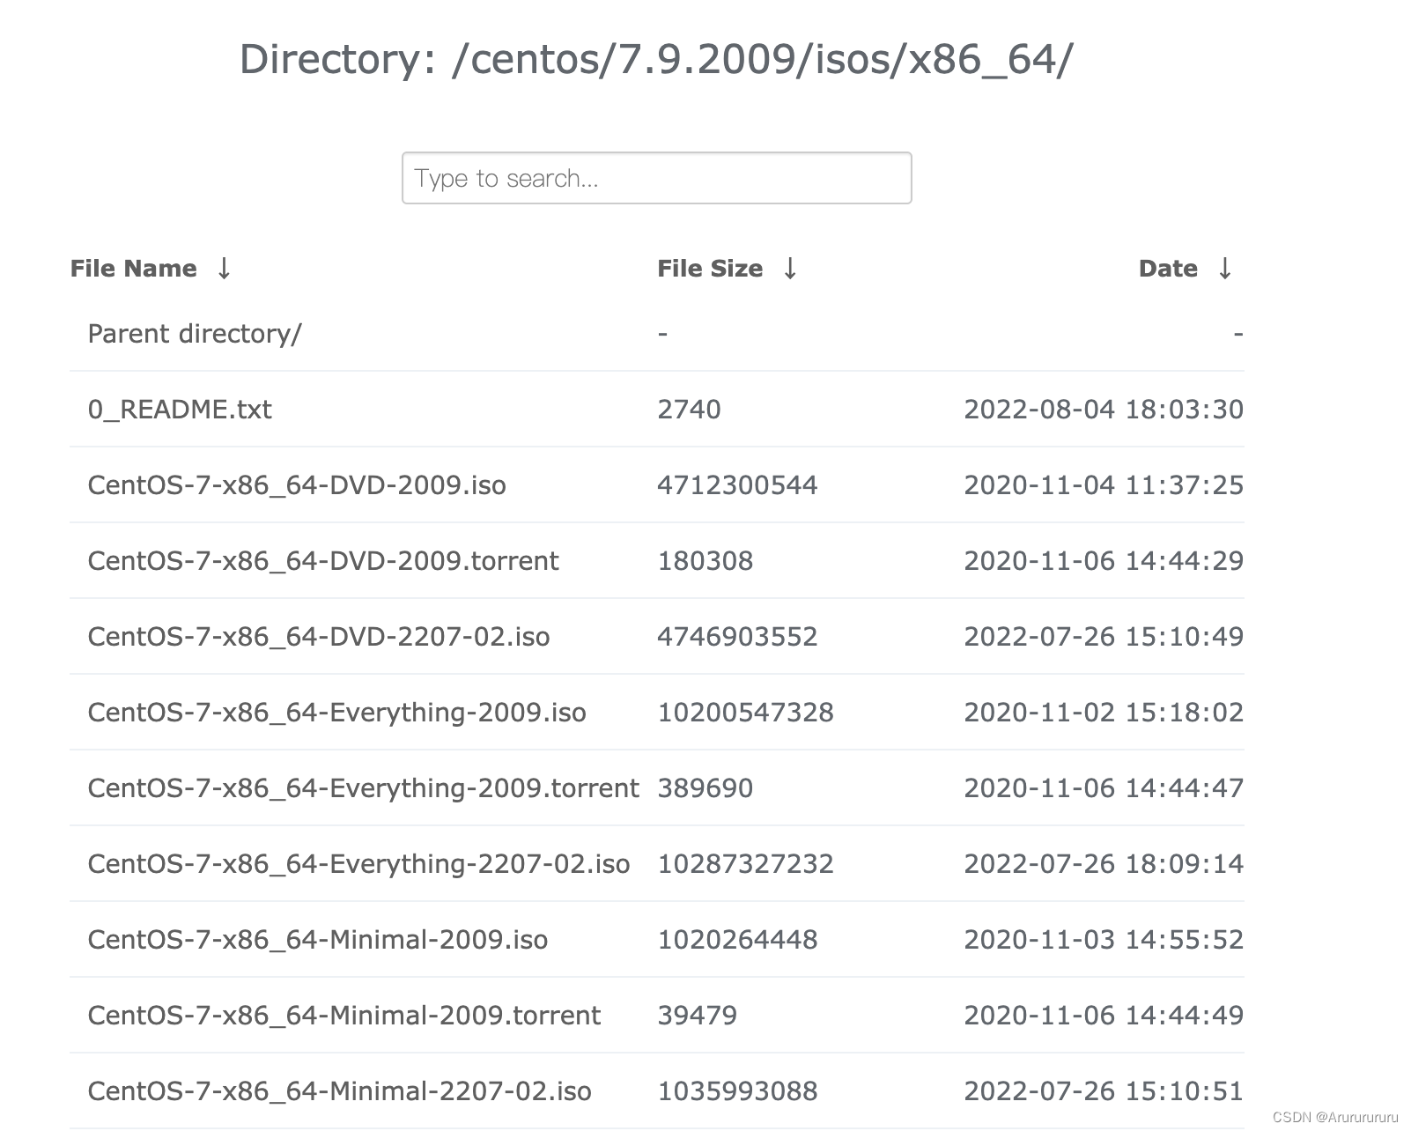
Task: Download CentOS-7-x86_64-Minimal-2009.torrent
Action: [x=344, y=1016]
